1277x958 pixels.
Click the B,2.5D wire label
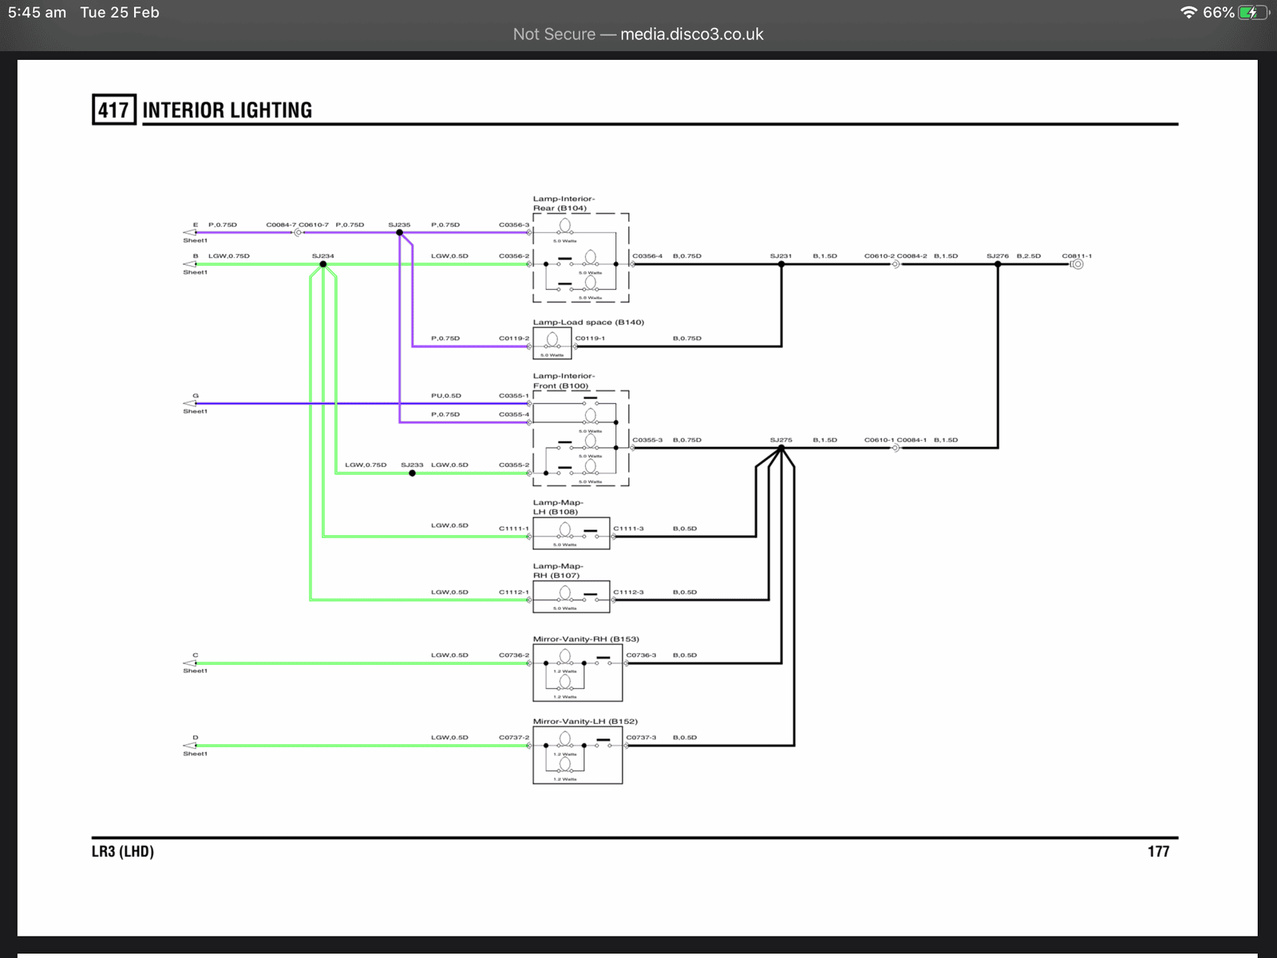(1028, 256)
